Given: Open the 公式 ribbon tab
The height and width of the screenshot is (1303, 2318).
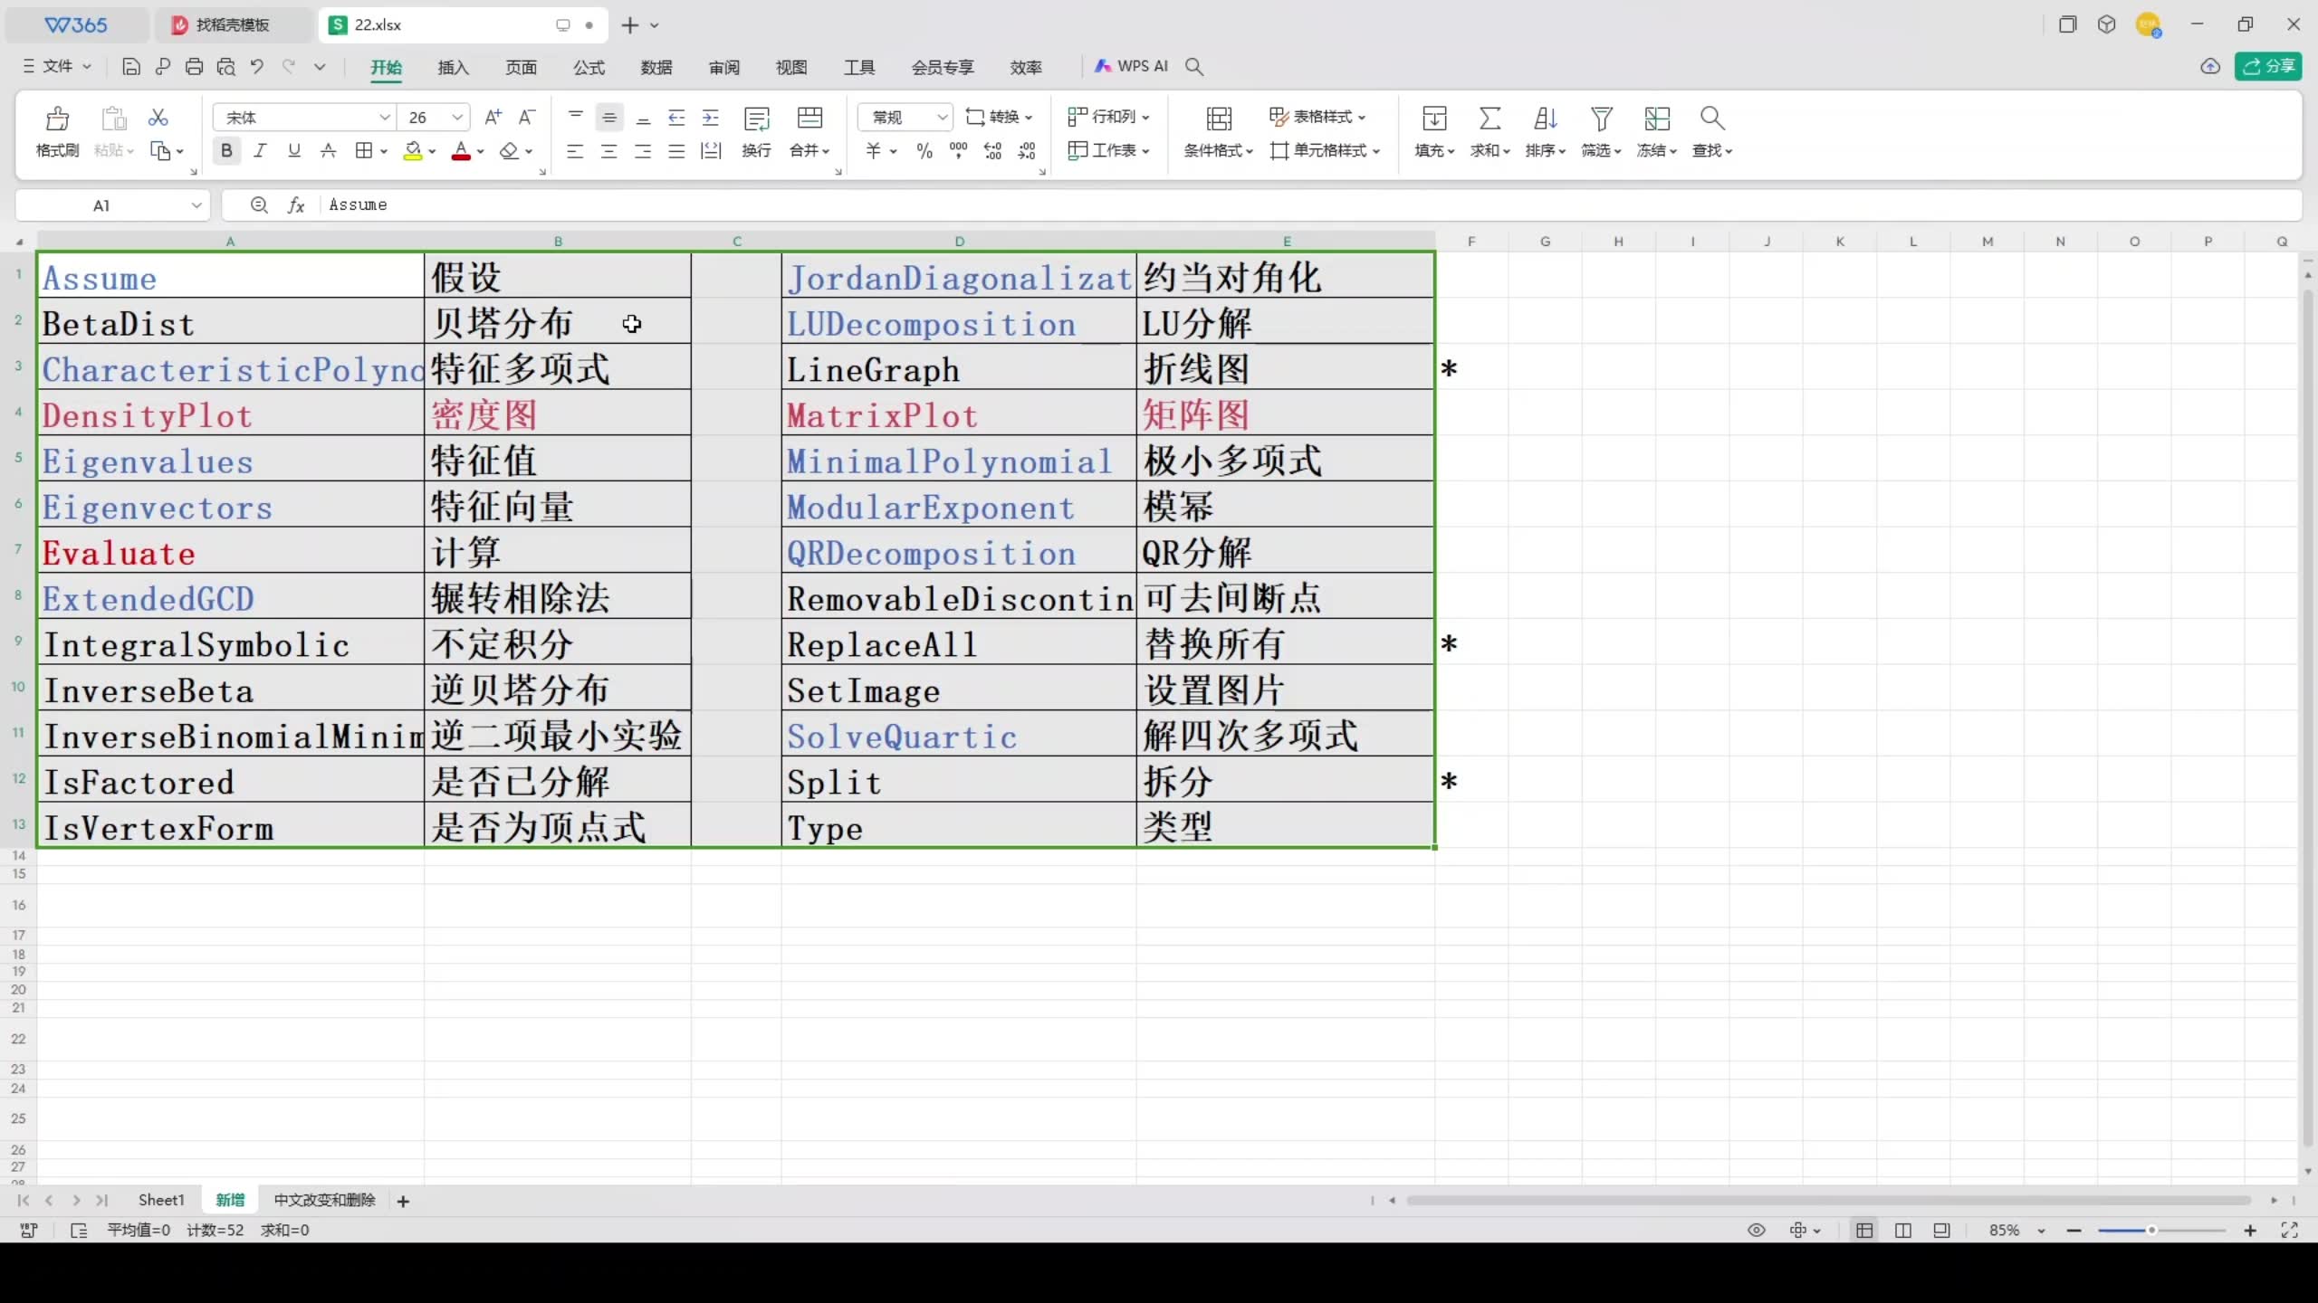Looking at the screenshot, I should (x=589, y=67).
